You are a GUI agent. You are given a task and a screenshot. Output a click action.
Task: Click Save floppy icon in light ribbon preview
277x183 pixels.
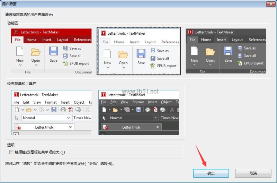[141, 54]
